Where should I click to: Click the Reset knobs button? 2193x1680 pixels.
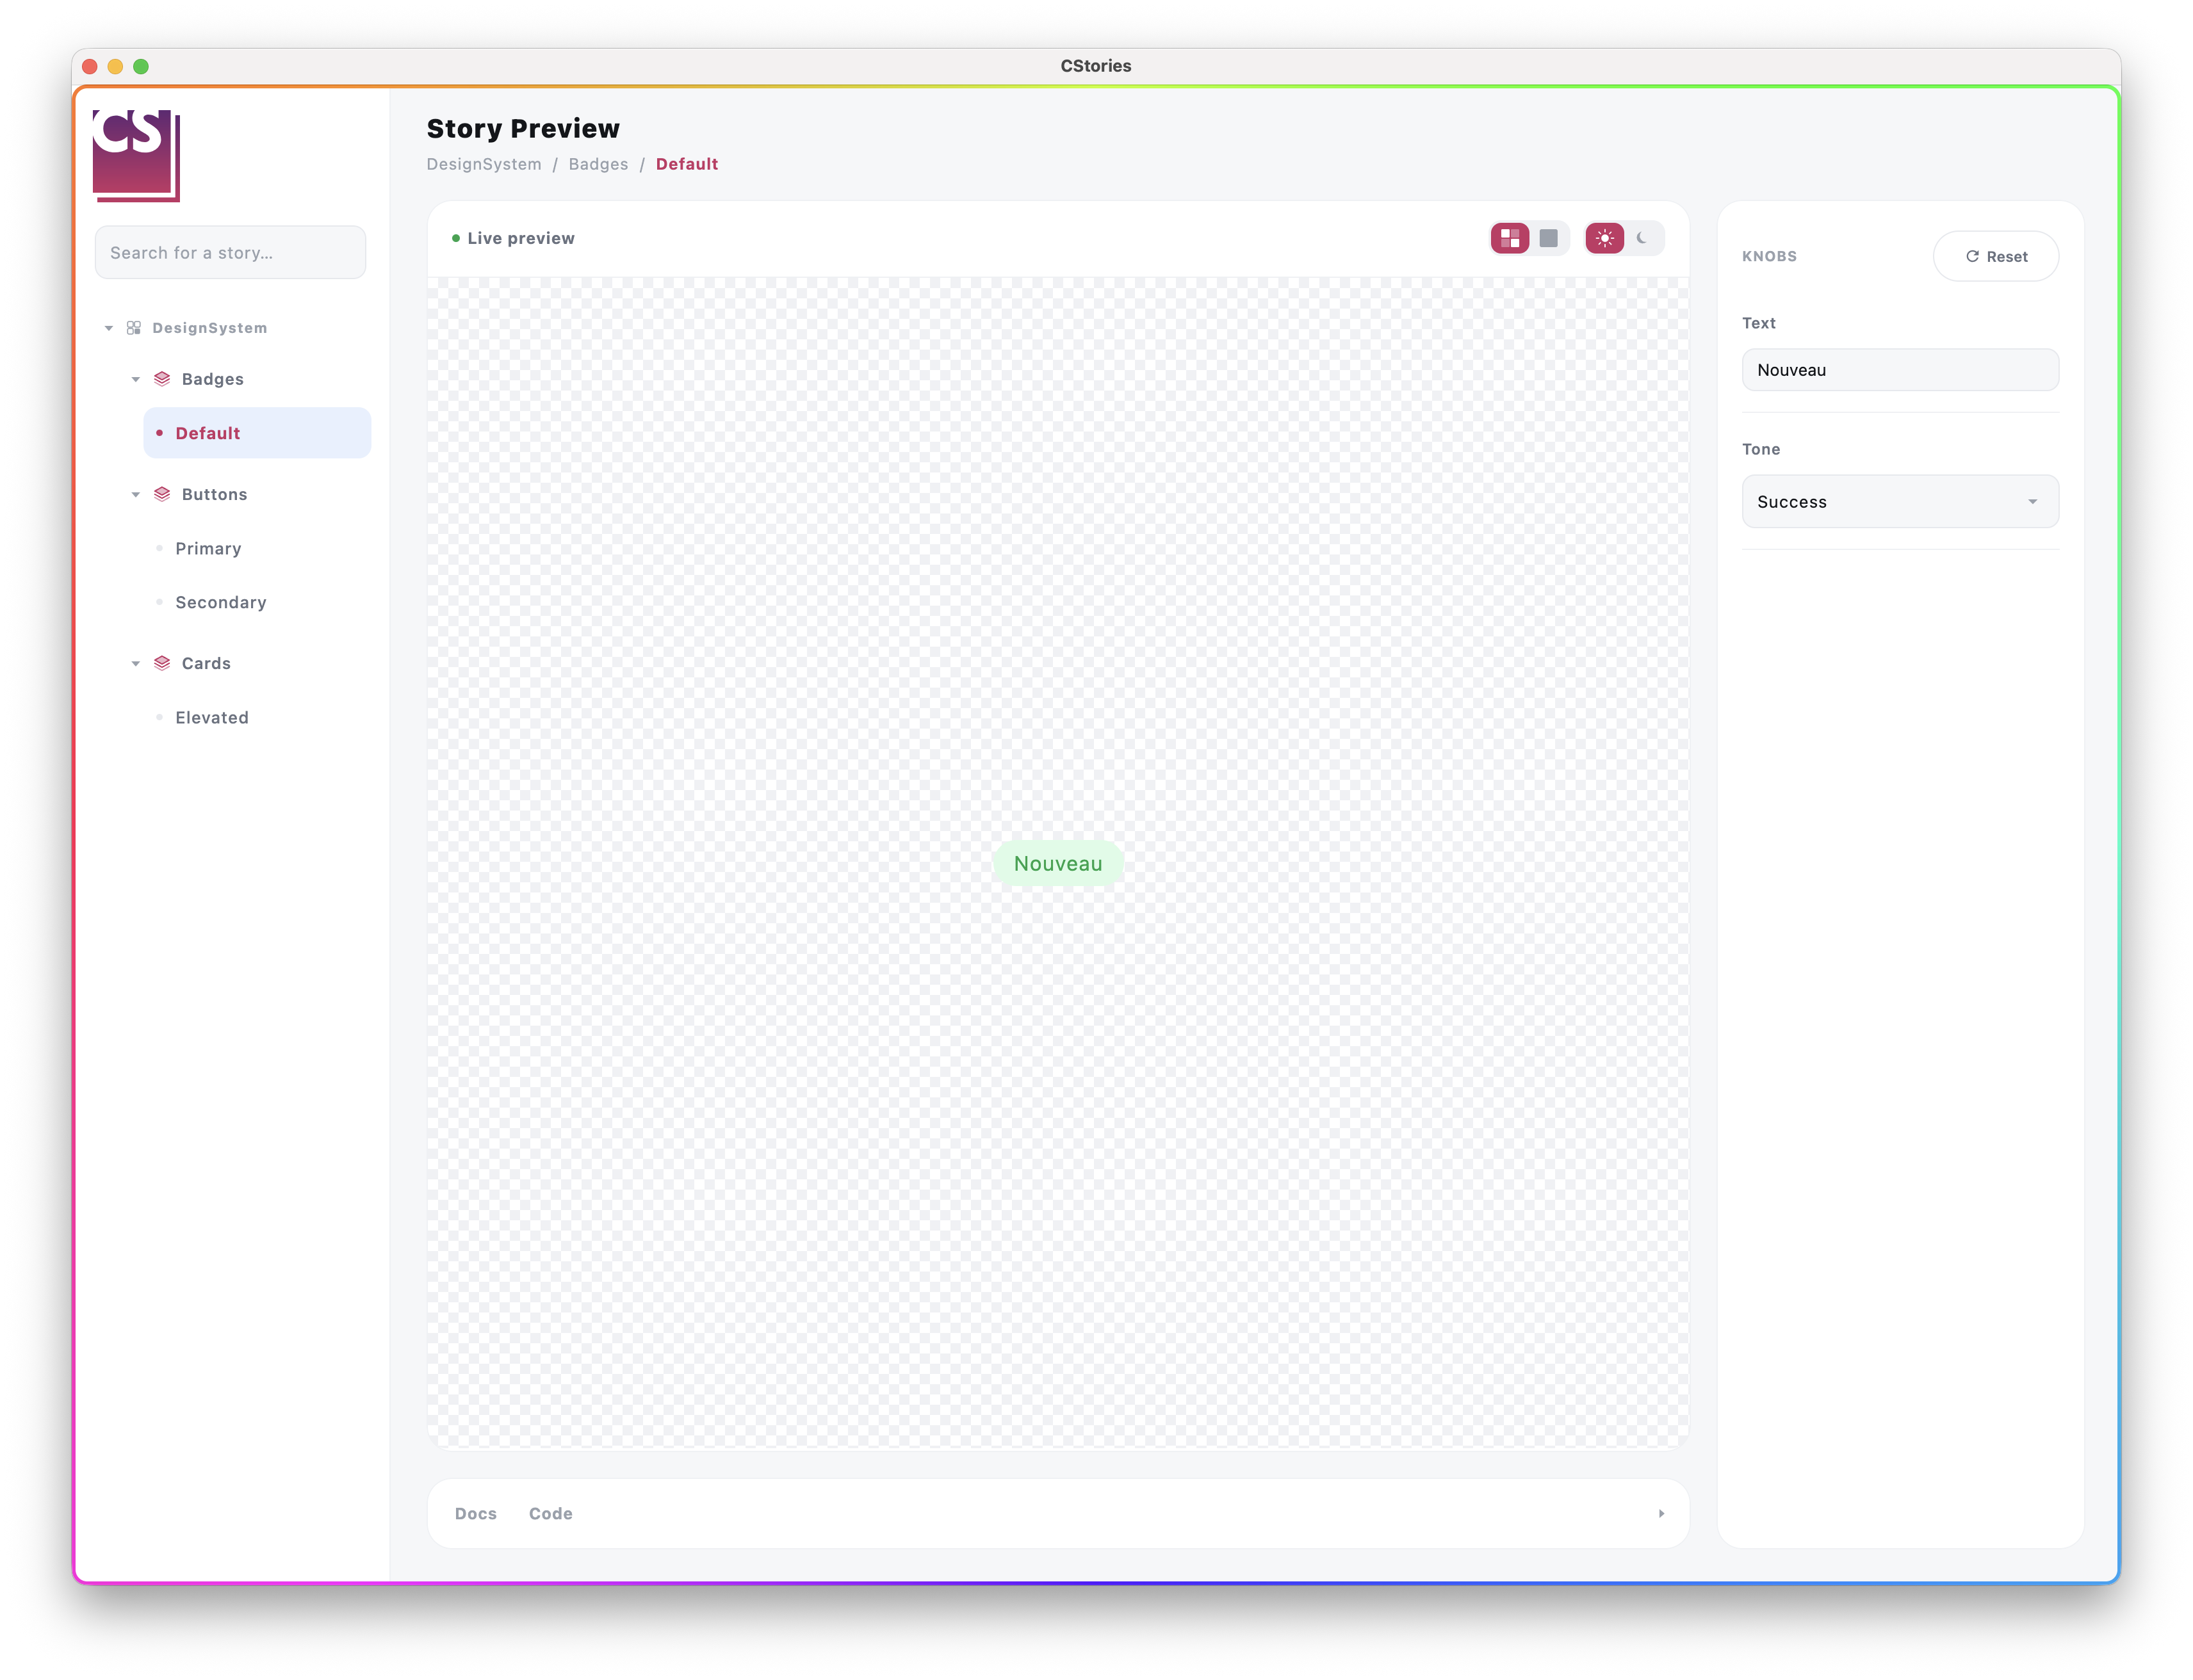pos(1996,256)
